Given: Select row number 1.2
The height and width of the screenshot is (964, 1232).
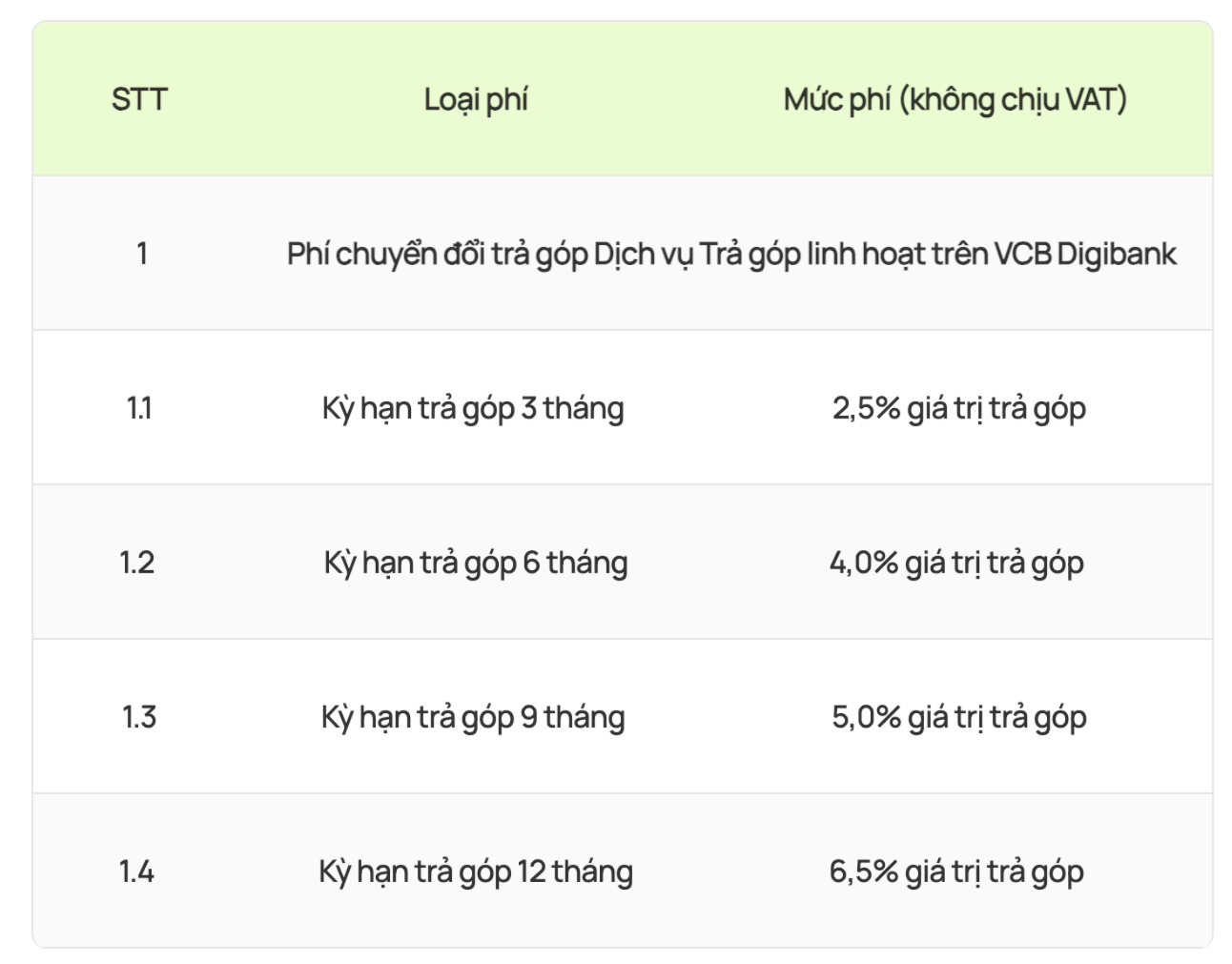Looking at the screenshot, I should click(x=137, y=563).
